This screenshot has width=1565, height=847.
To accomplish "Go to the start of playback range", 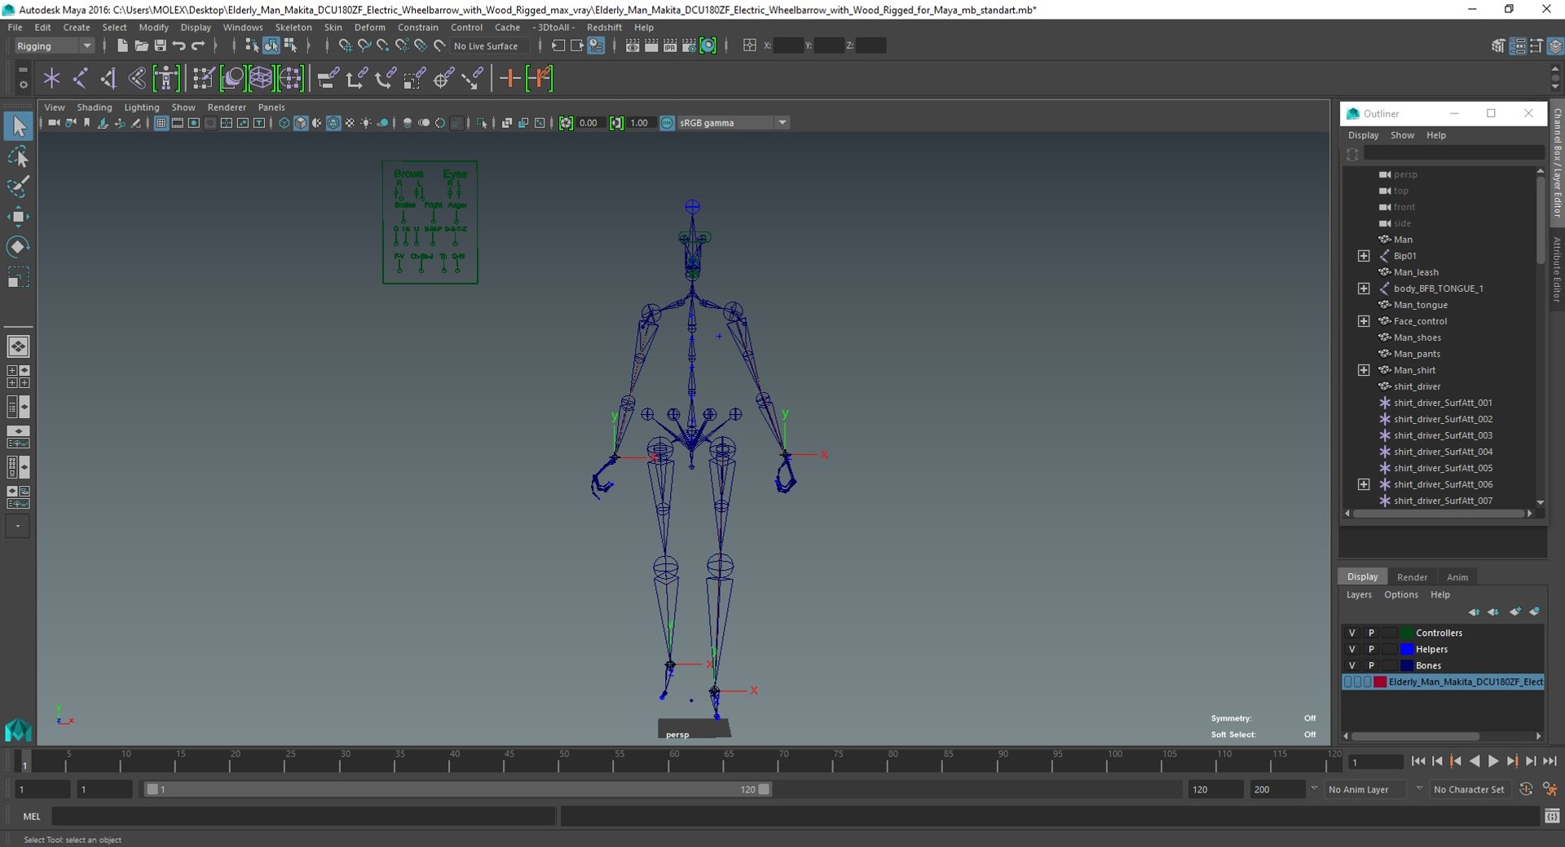I will click(x=1418, y=761).
